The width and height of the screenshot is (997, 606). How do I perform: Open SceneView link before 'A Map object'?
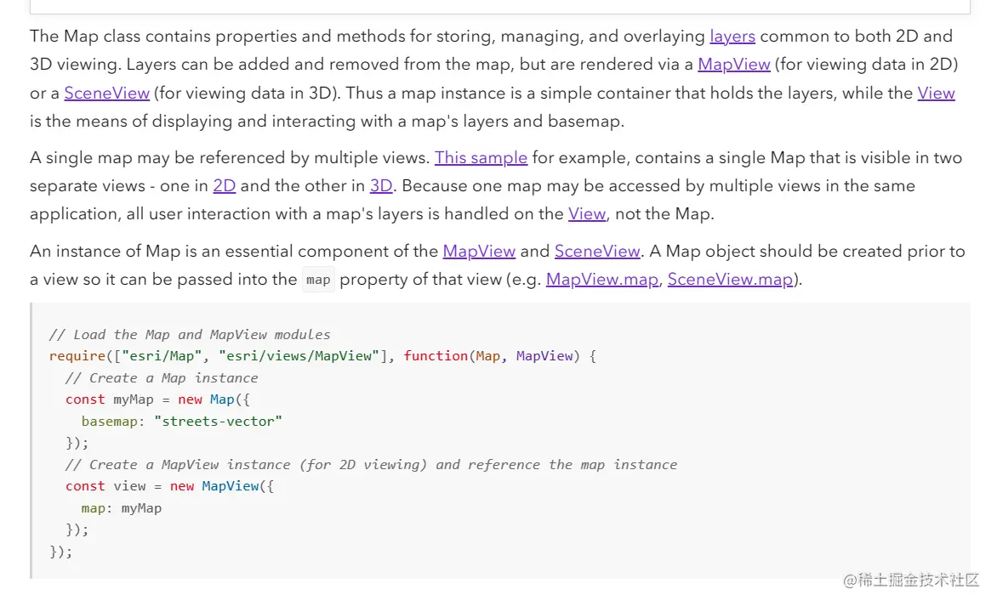pyautogui.click(x=597, y=251)
